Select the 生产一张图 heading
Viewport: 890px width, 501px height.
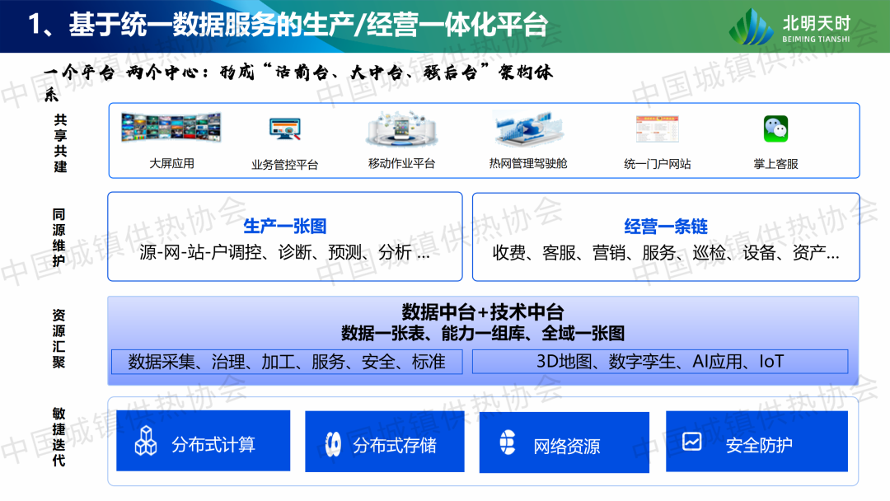(x=285, y=227)
